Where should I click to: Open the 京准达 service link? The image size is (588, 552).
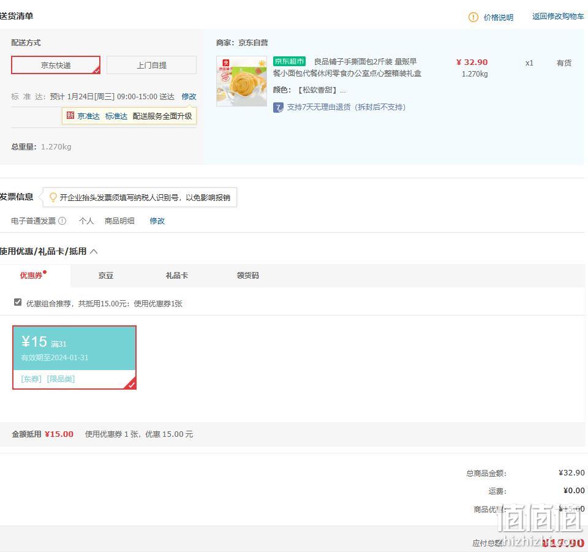(x=88, y=116)
